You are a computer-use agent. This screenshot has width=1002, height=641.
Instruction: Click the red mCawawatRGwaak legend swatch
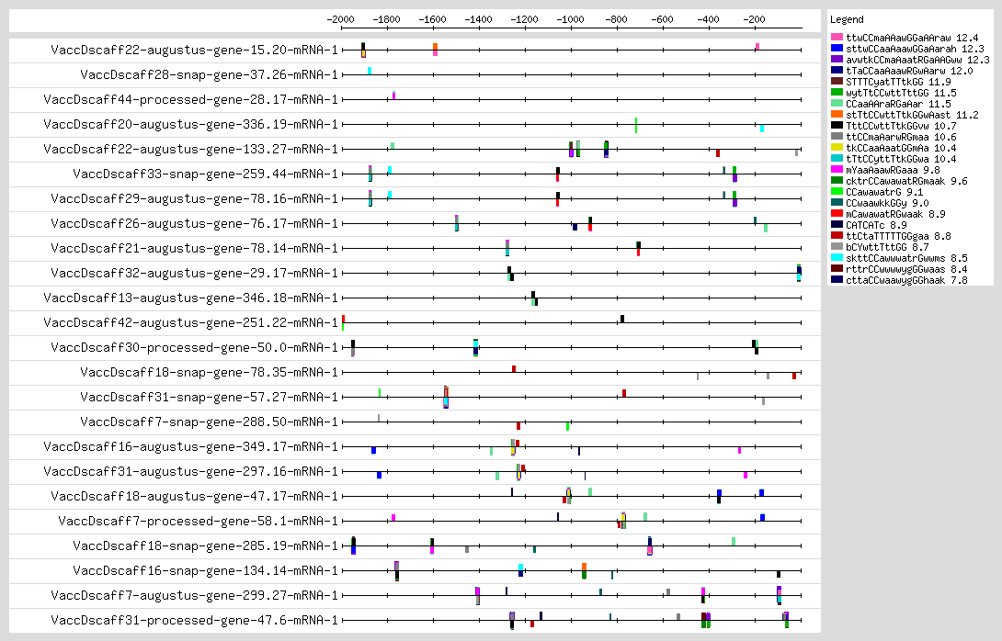[836, 214]
